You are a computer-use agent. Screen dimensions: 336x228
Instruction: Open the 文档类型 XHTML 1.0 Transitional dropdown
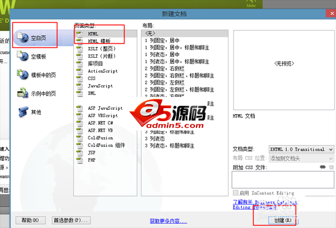(301, 149)
